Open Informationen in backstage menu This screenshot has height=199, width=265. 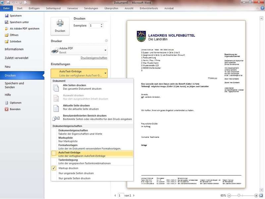point(14,49)
